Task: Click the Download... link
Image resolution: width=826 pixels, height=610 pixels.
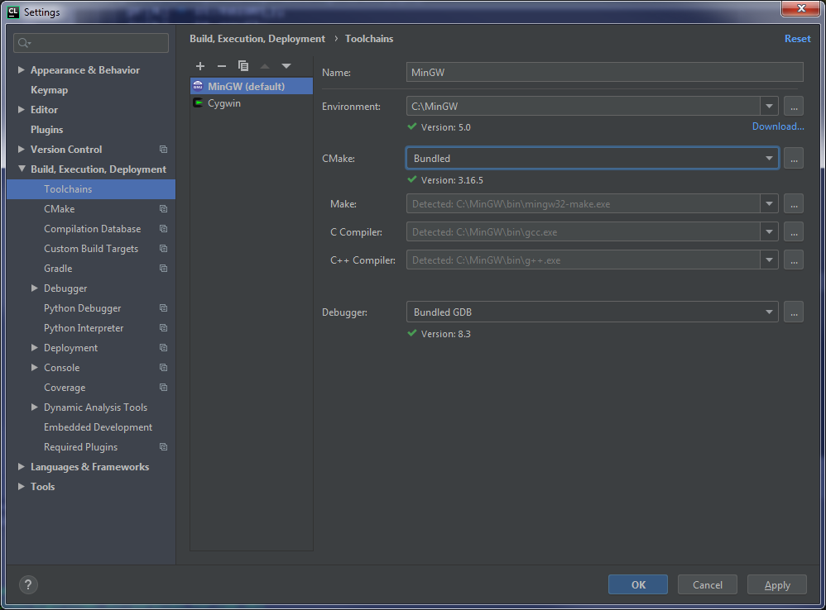Action: tap(777, 126)
